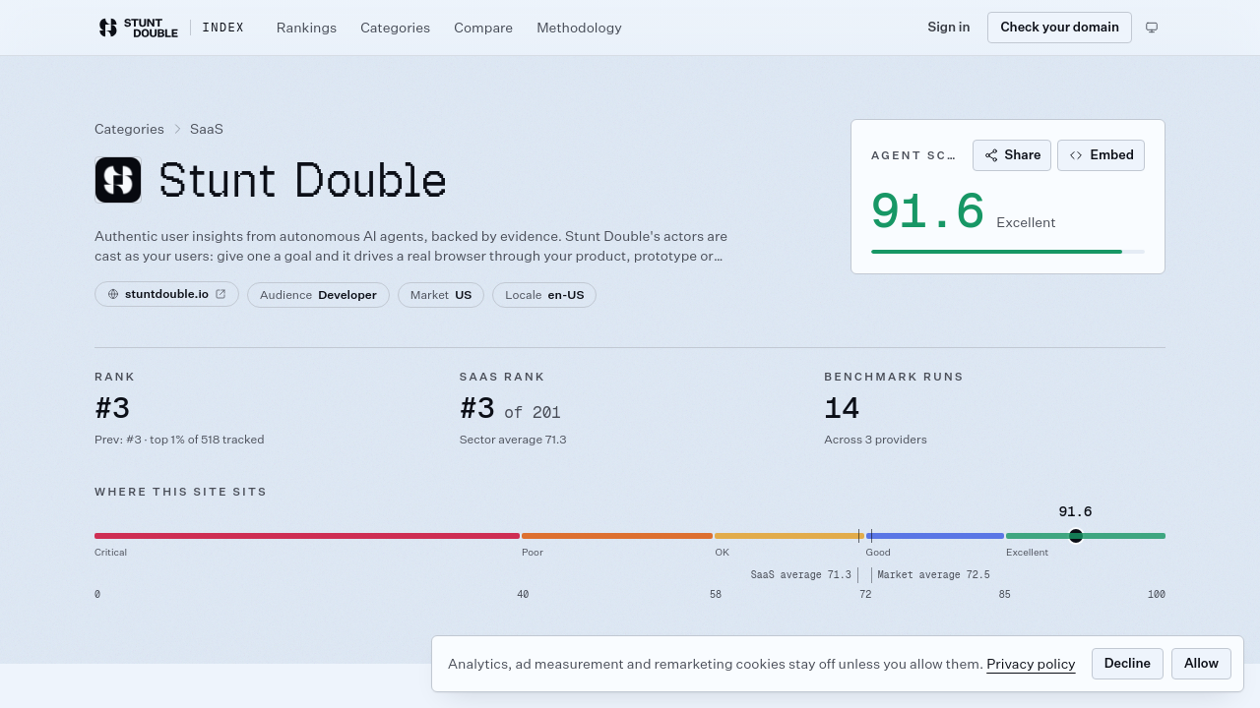Click the INDEX label in header
Viewport: 1260px width, 708px height.
point(222,28)
